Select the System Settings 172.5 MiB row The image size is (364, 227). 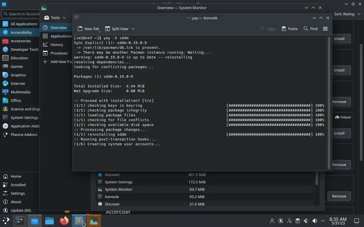point(205,182)
